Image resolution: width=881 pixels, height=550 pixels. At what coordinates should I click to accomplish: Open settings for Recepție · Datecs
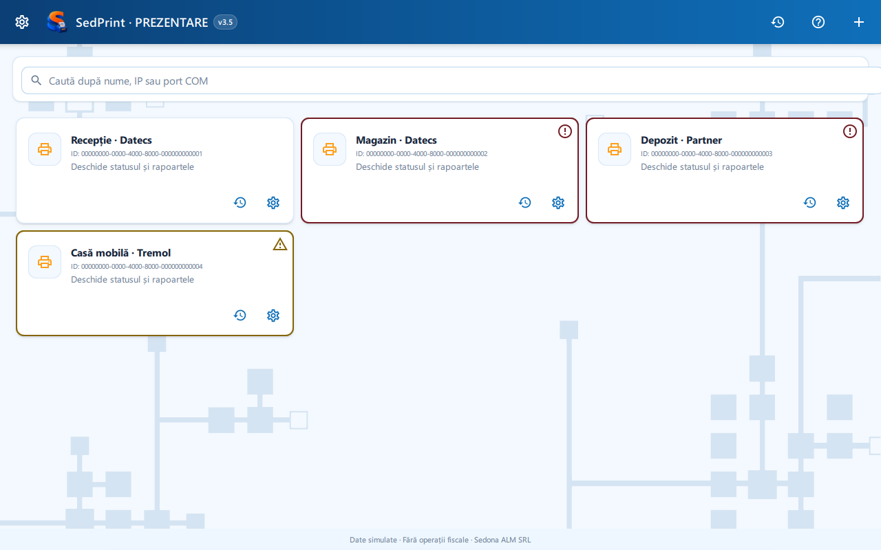click(273, 203)
